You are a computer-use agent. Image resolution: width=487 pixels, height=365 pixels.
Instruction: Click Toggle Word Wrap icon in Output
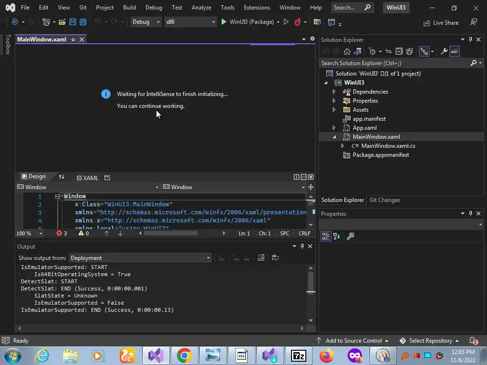click(275, 258)
